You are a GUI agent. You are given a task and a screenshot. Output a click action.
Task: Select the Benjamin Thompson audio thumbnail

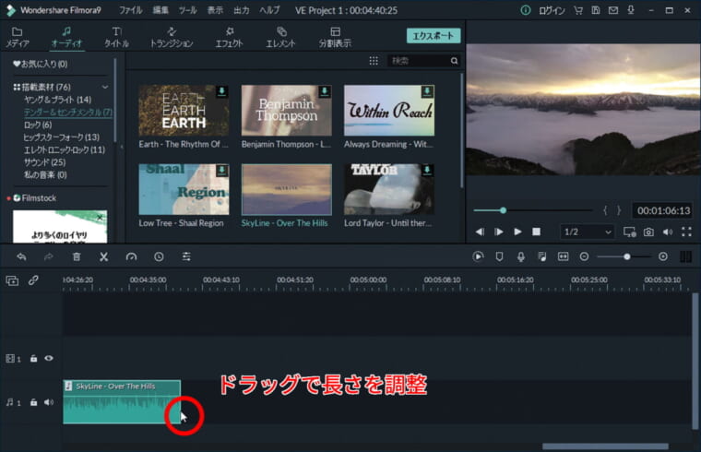287,111
